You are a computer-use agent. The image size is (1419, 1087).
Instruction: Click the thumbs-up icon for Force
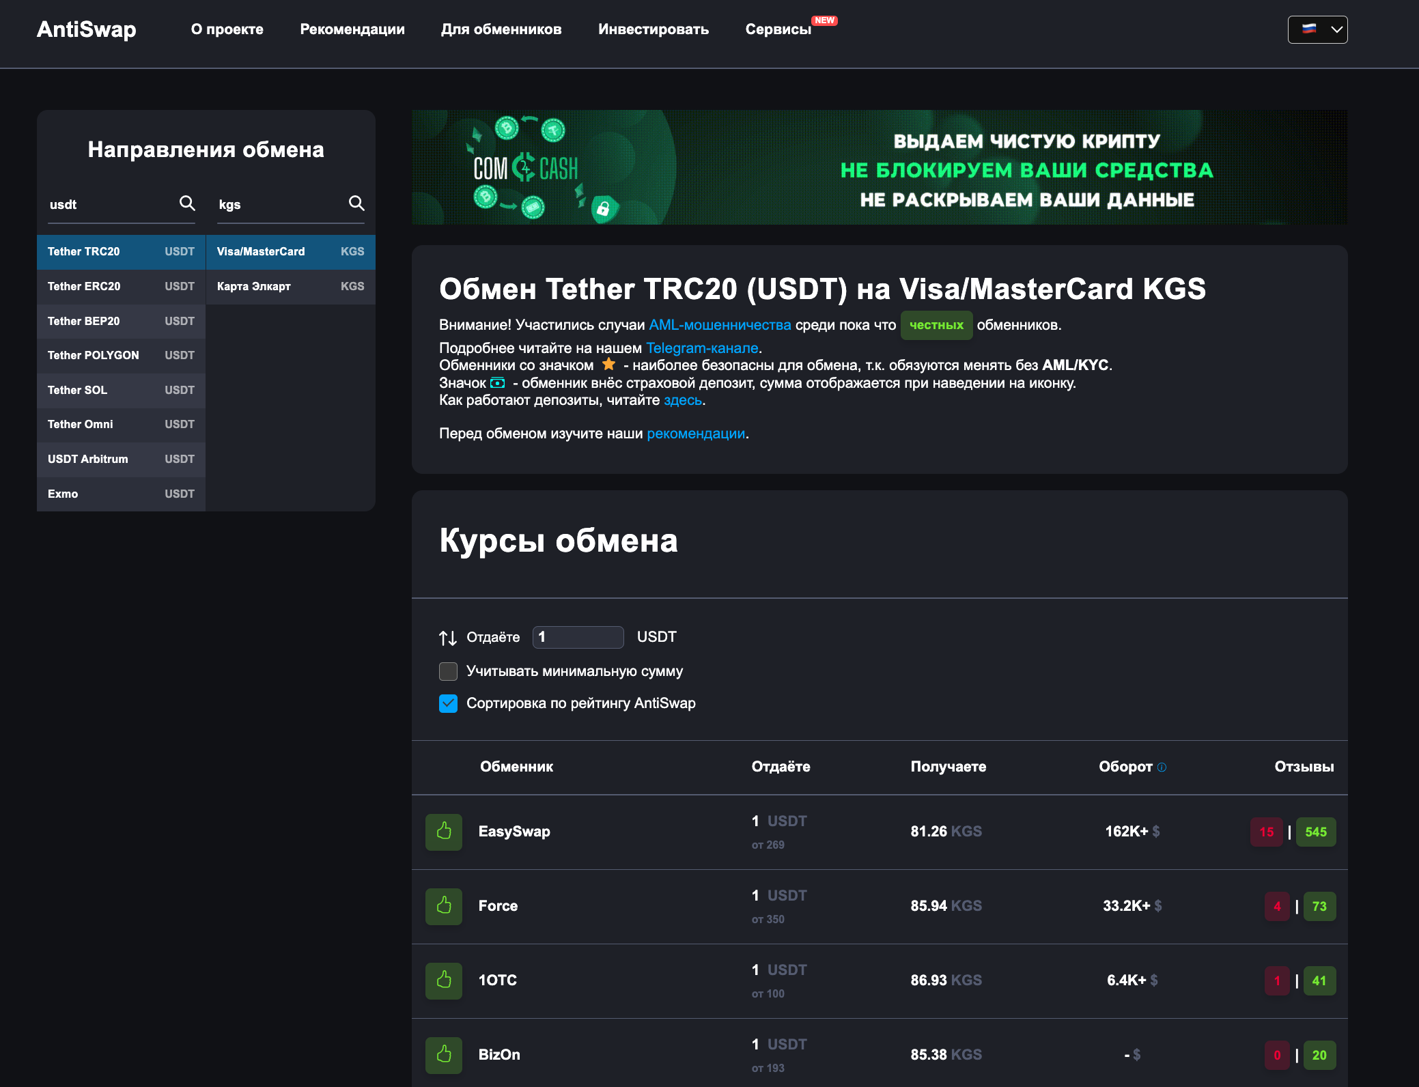click(444, 906)
